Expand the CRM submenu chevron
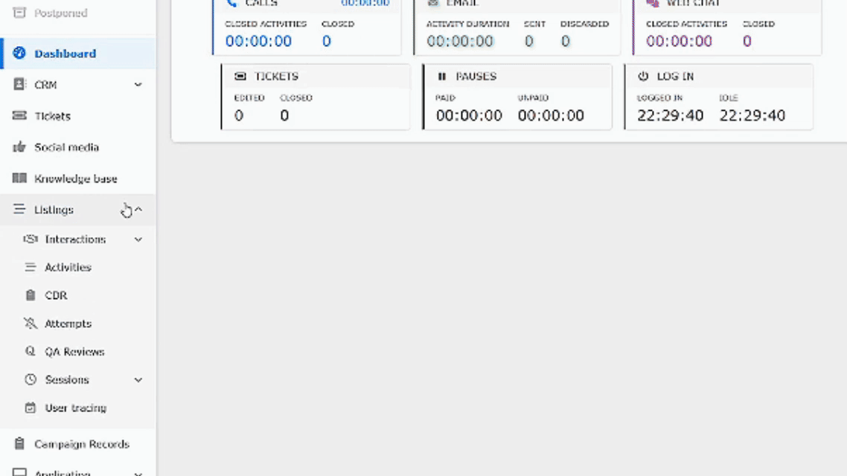This screenshot has height=476, width=847. pos(138,85)
